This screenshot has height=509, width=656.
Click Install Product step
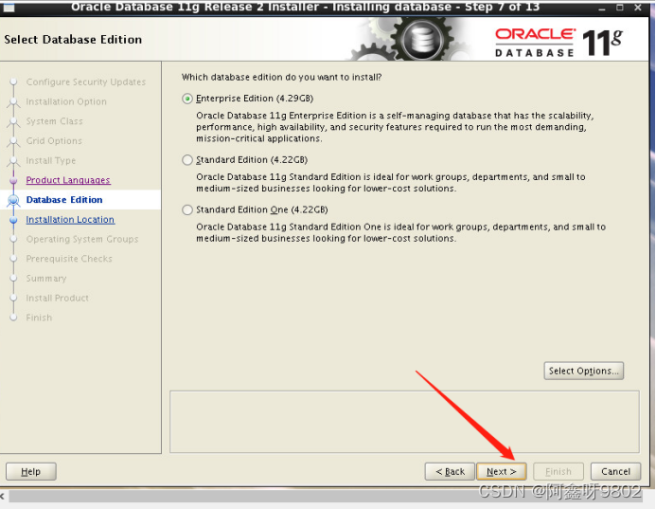point(58,299)
